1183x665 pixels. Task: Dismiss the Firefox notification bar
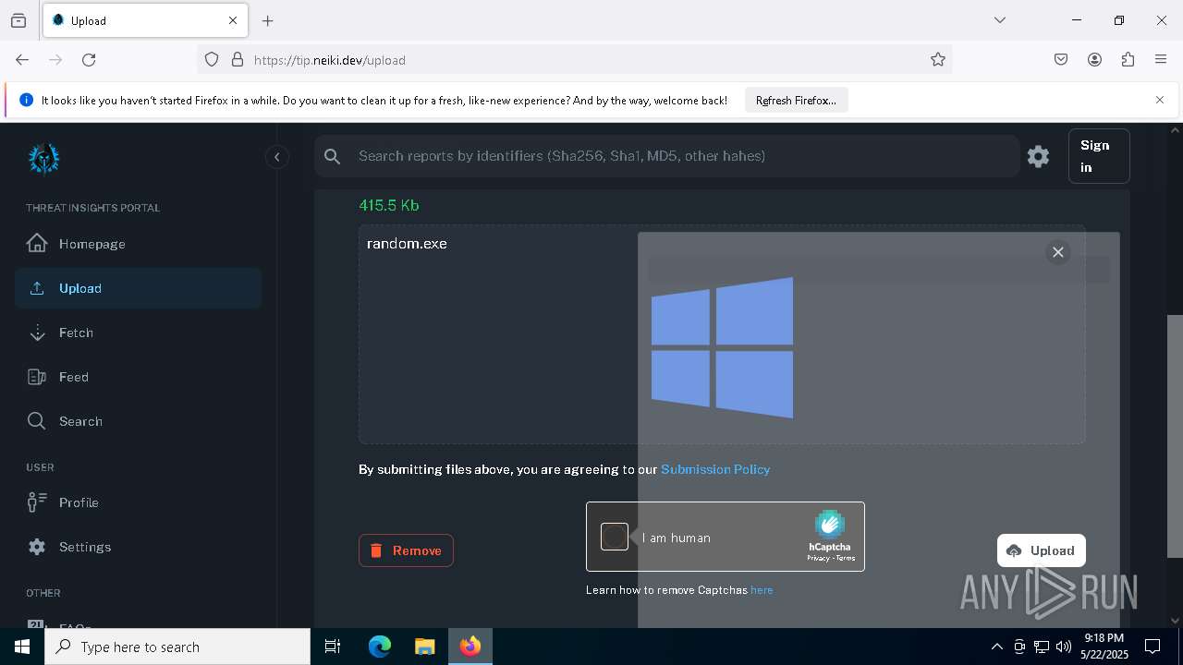pyautogui.click(x=1160, y=100)
